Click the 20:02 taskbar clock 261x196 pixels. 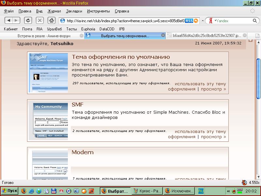point(251,191)
